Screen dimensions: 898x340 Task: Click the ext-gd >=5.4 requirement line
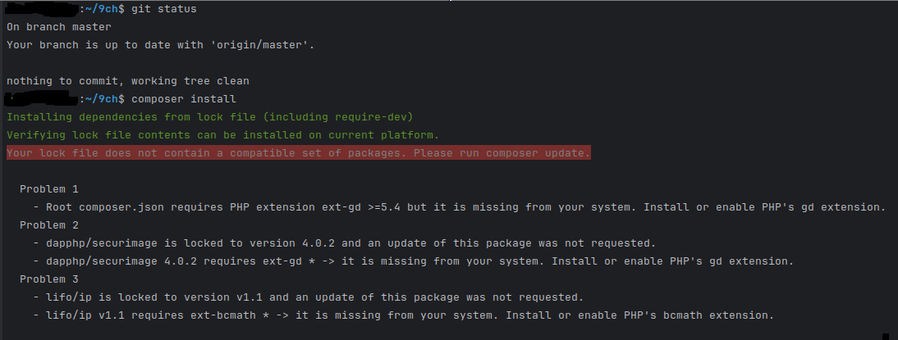pyautogui.click(x=460, y=207)
